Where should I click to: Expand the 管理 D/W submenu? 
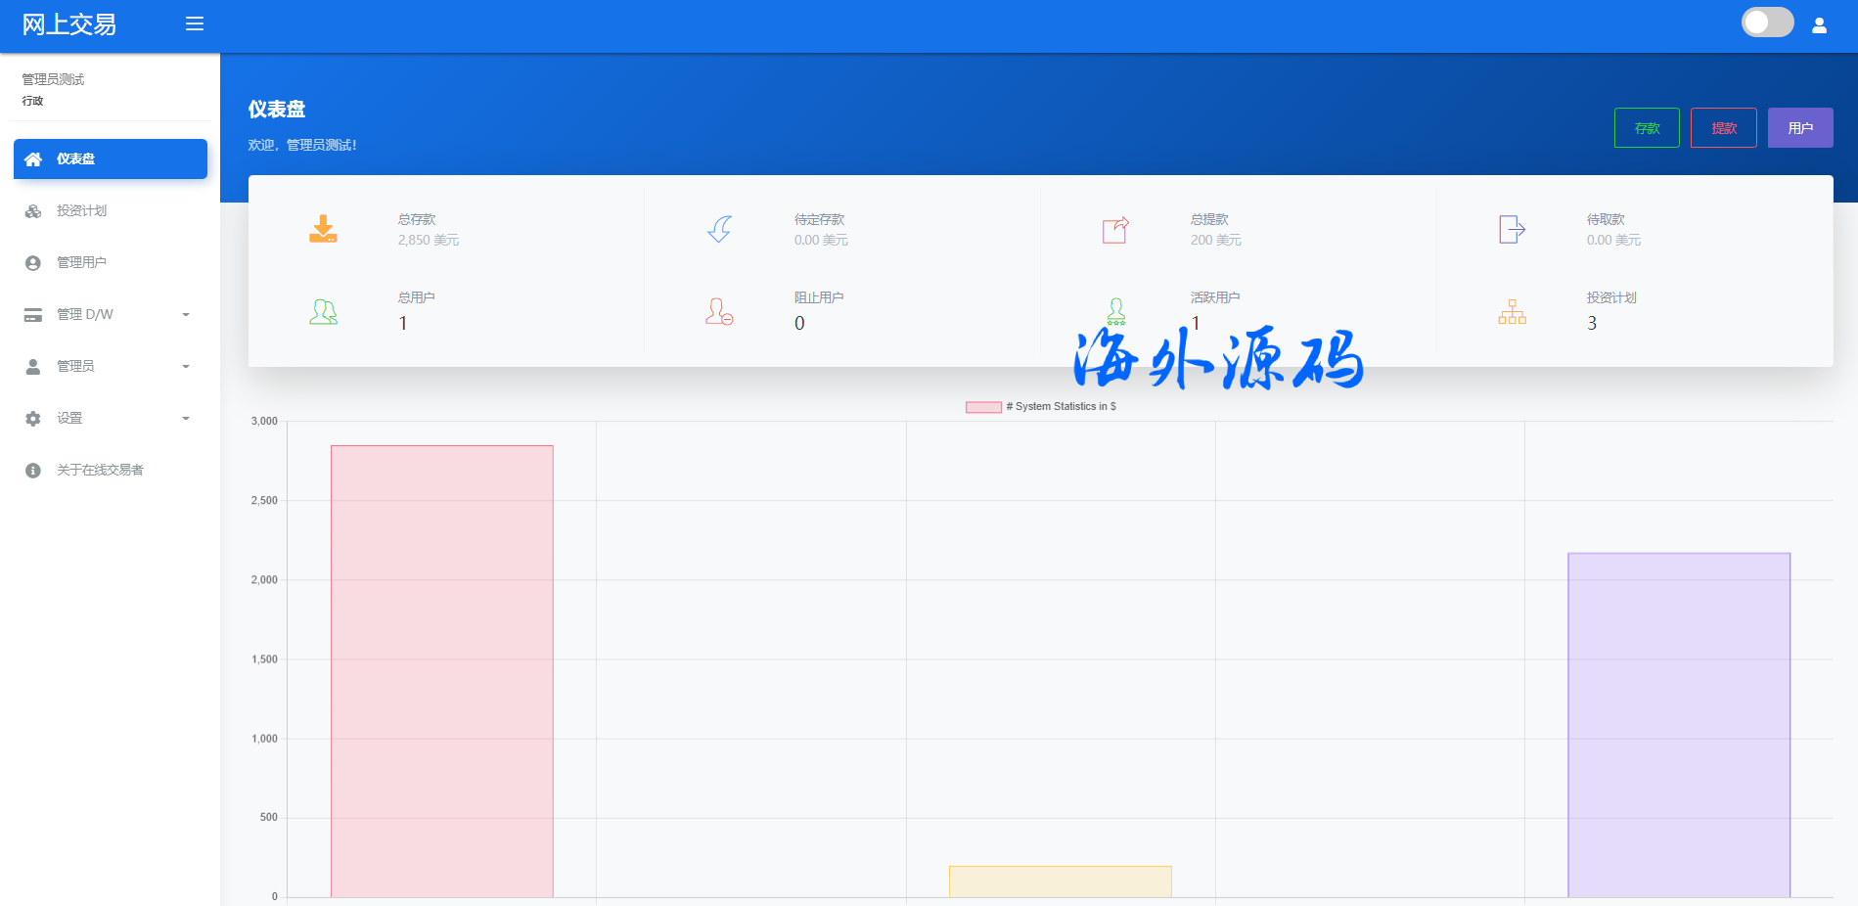pos(110,314)
